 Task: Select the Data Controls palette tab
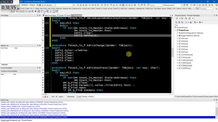(x=51, y=8)
